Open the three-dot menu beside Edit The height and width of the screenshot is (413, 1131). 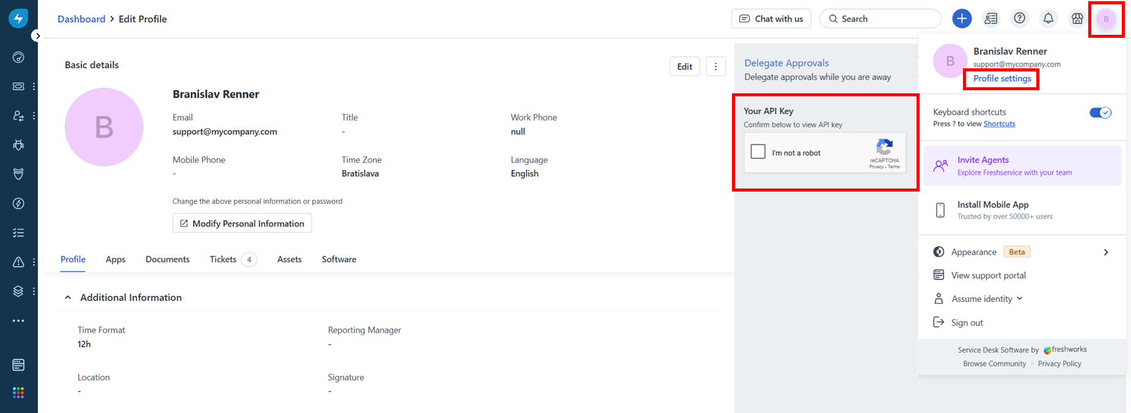[x=716, y=66]
